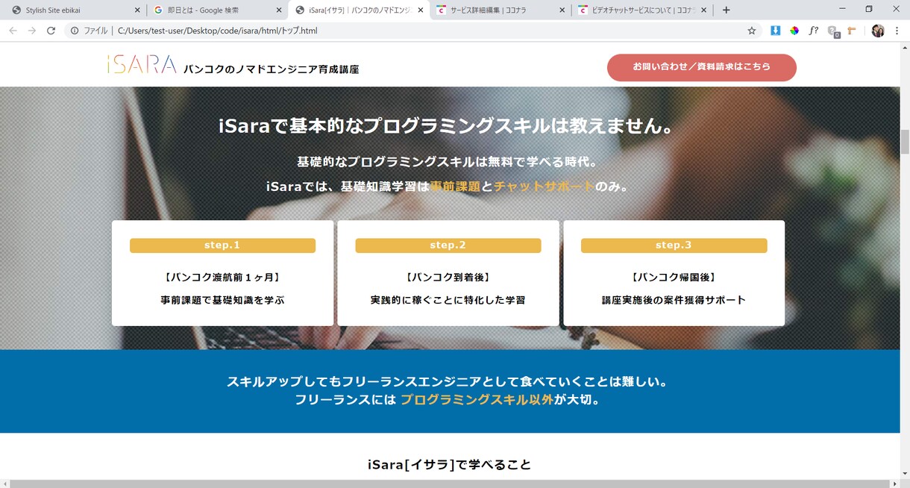
Task: Click 講座実施後の案件獲得サポート text
Action: pos(674,300)
